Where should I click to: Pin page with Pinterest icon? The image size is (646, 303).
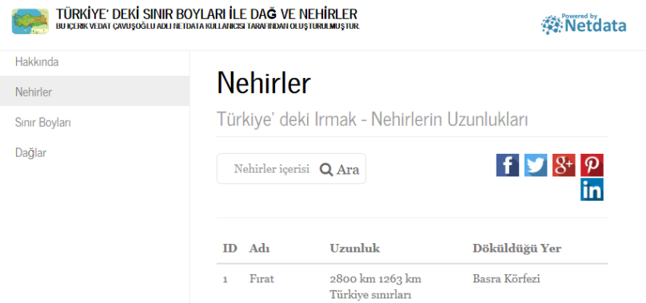[592, 165]
